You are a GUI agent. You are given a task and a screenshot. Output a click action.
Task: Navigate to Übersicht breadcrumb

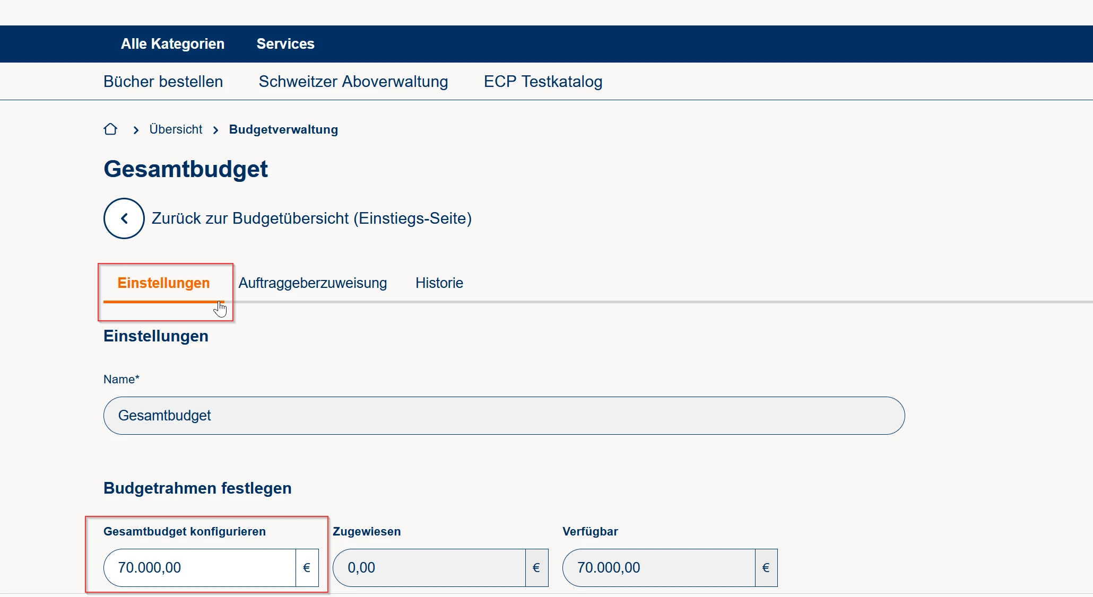[176, 129]
